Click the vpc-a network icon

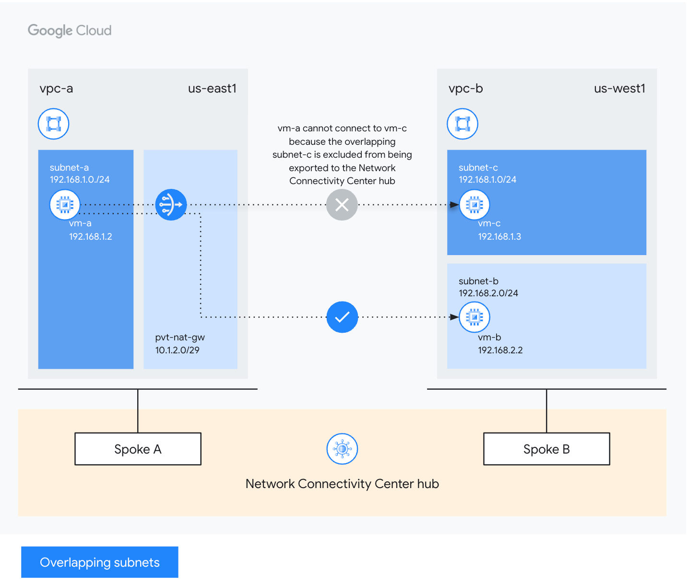coord(53,124)
